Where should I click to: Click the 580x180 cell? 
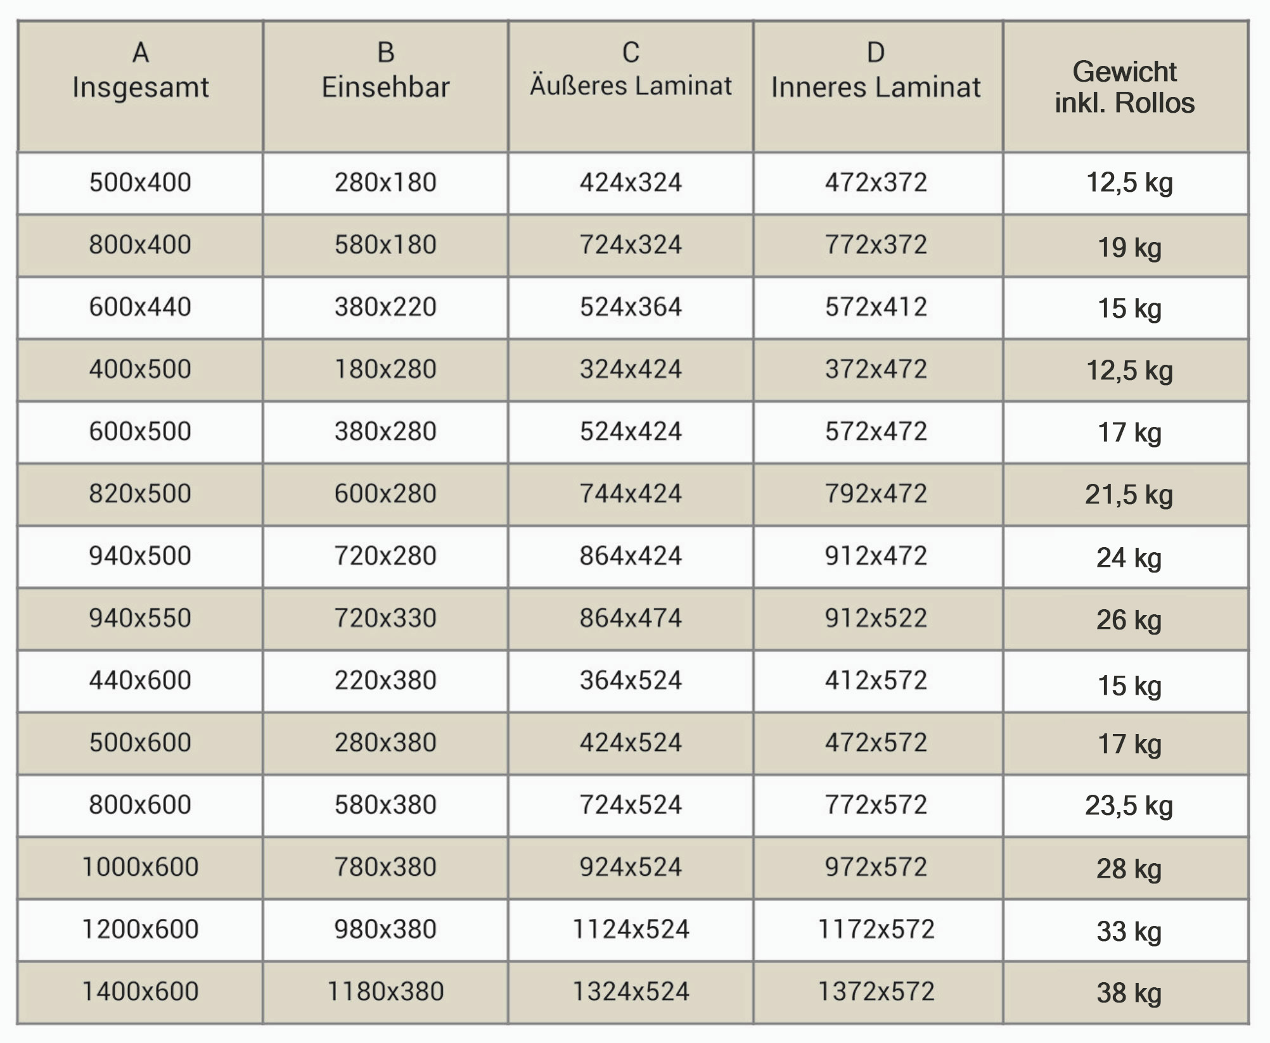(x=385, y=245)
